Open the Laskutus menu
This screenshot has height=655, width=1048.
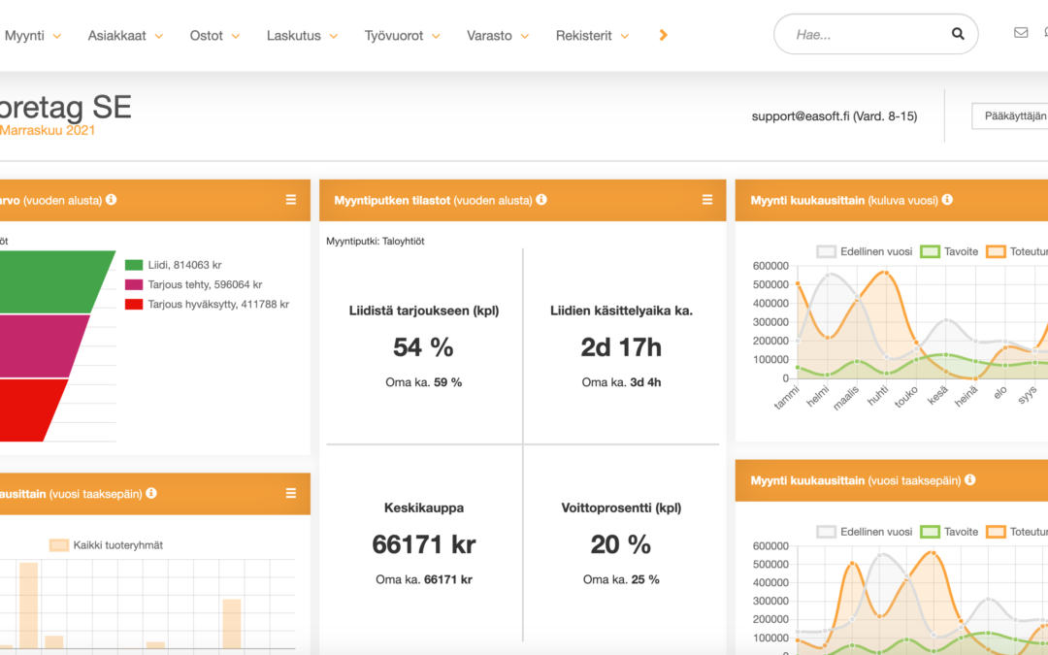293,36
